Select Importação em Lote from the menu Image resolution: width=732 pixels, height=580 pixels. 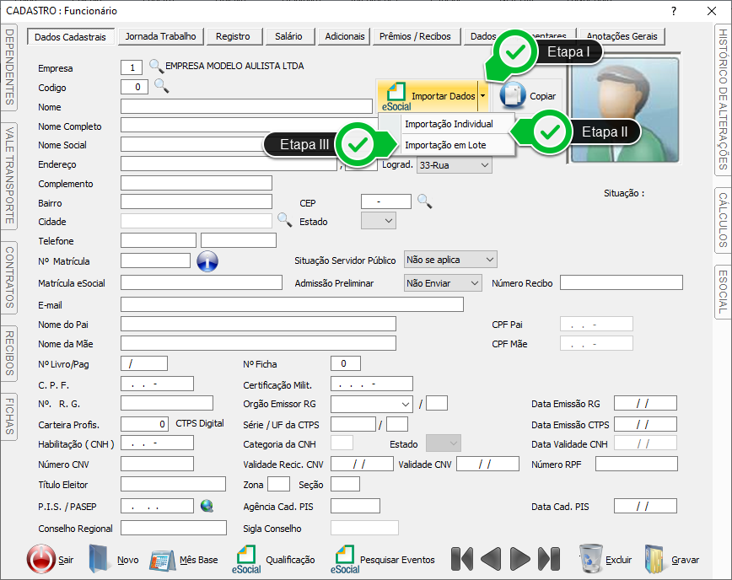tap(445, 145)
